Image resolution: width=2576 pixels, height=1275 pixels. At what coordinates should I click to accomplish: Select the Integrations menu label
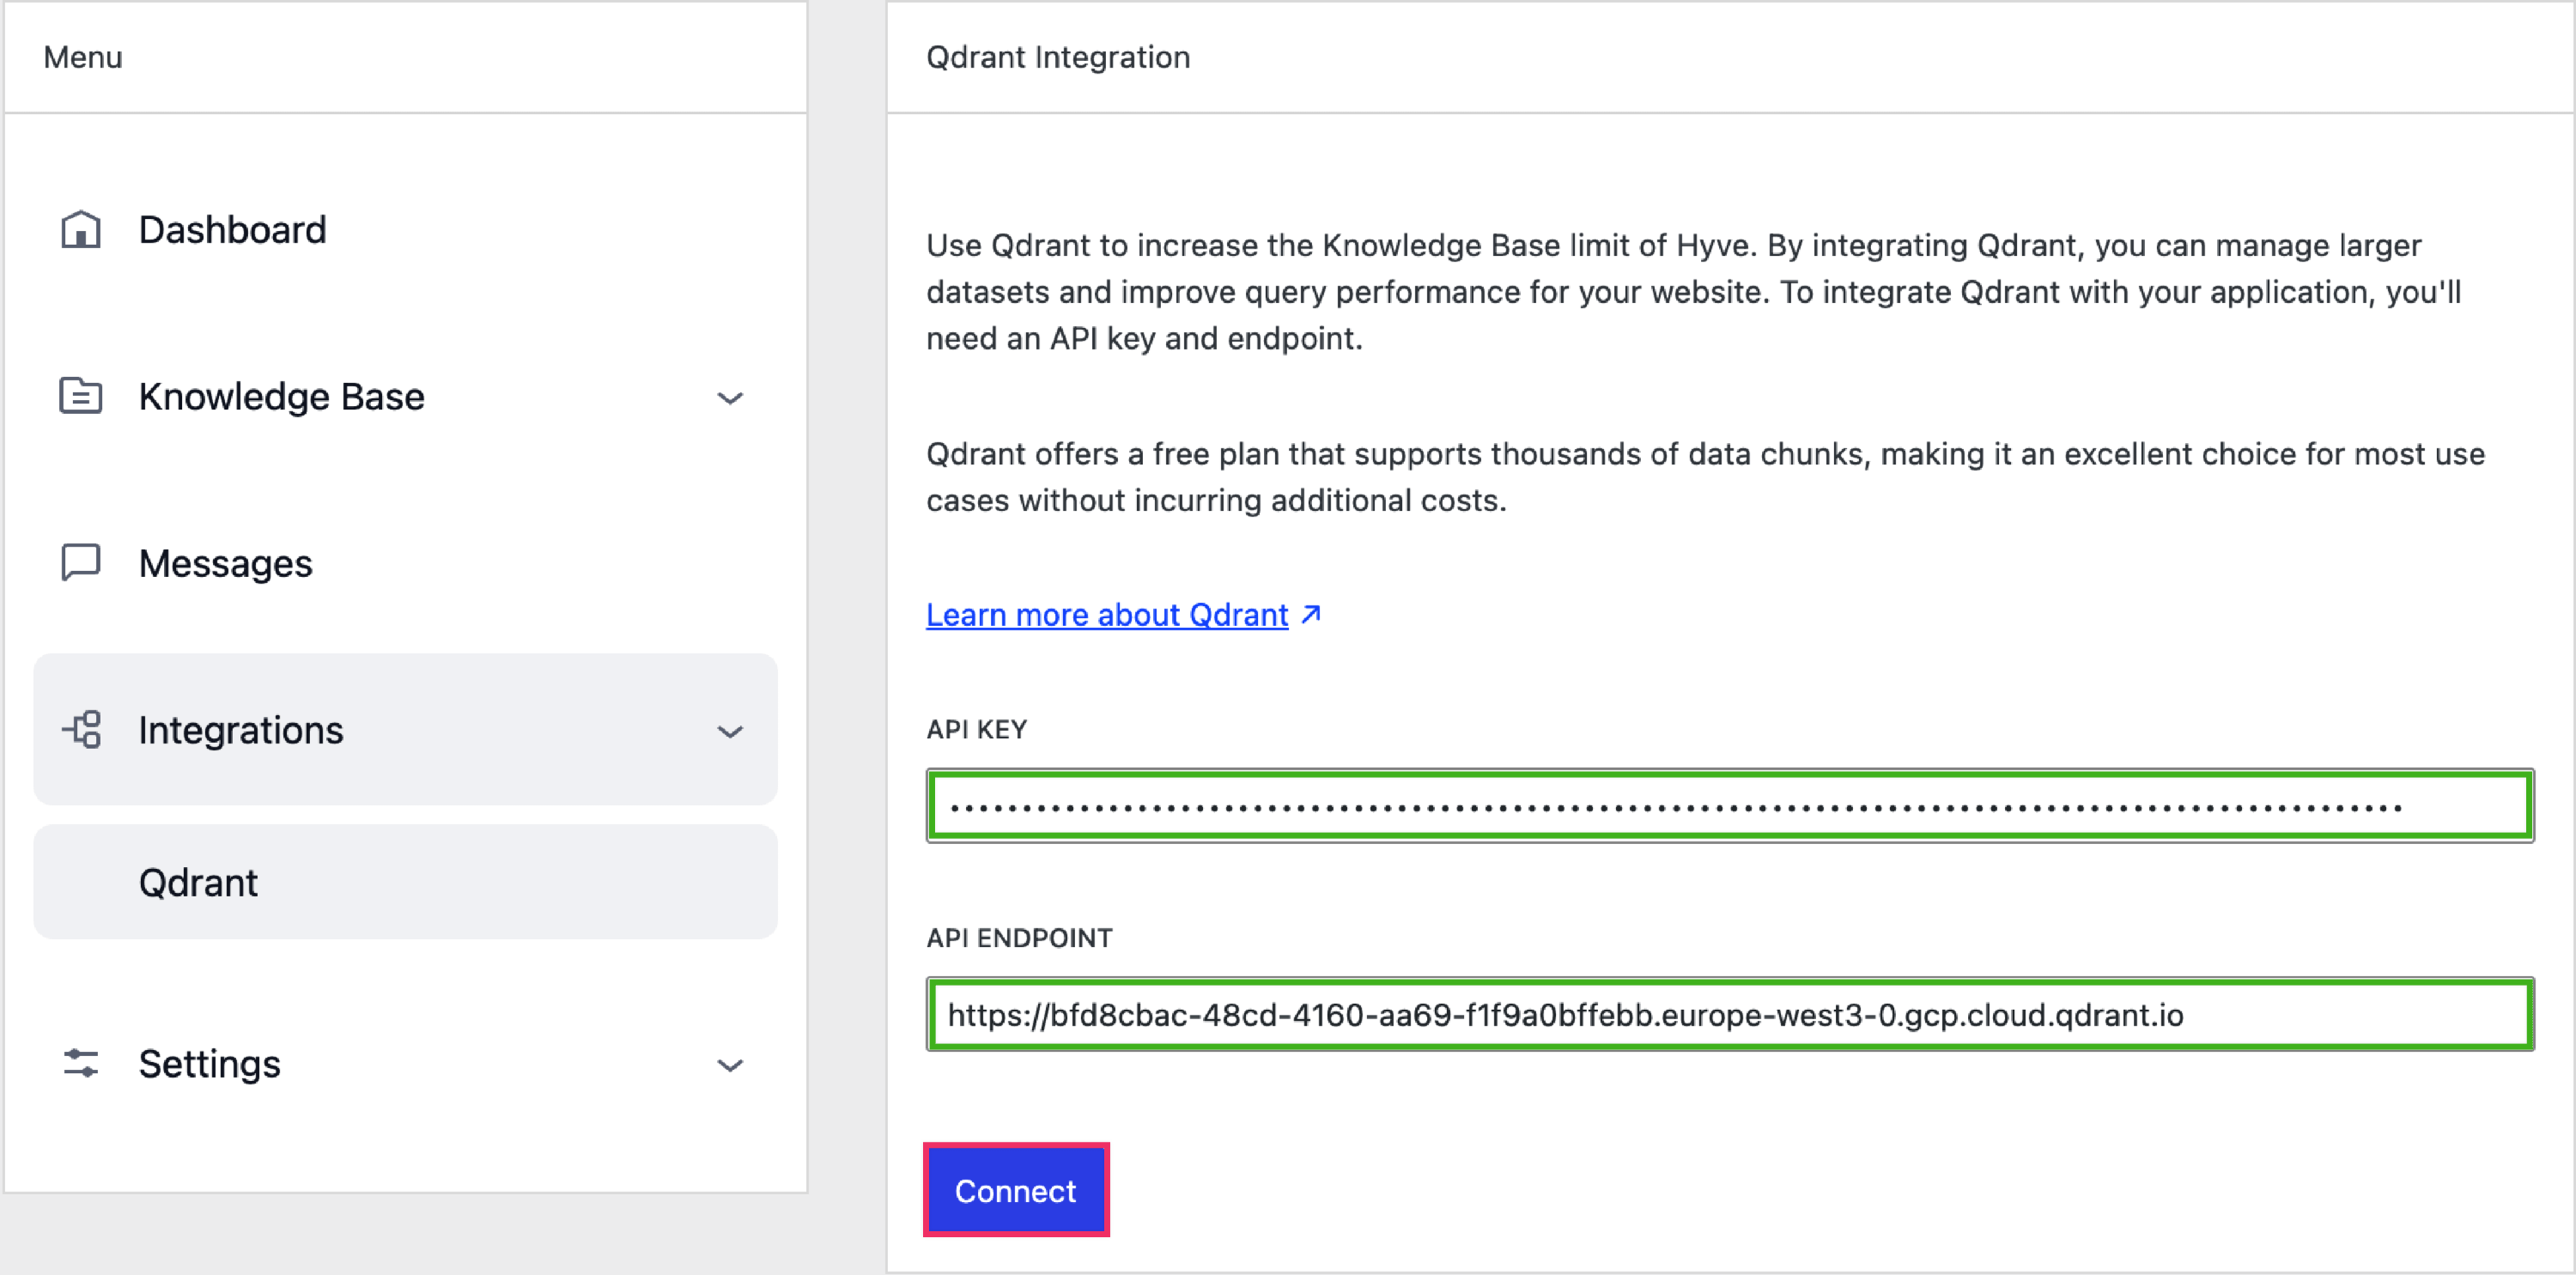(240, 731)
